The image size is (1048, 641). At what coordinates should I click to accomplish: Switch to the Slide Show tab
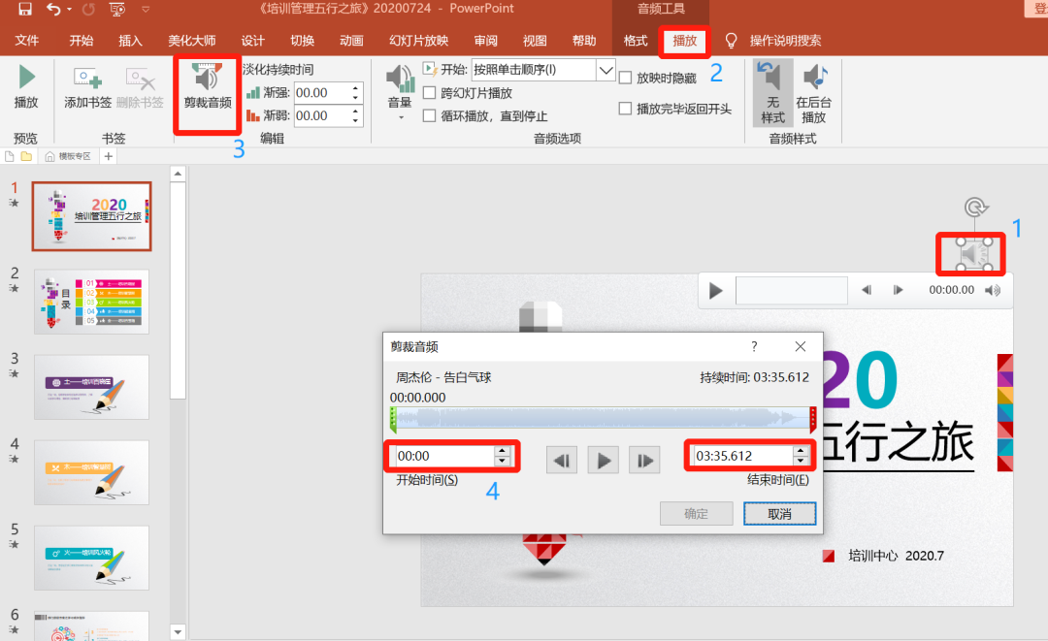tap(418, 41)
